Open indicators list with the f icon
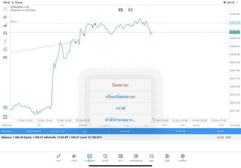The image size is (241, 168). click(5, 41)
